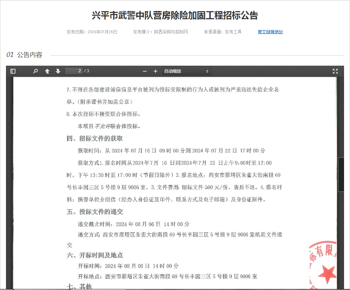Zoom out of the PDF
The image size is (350, 290).
[x=145, y=71]
